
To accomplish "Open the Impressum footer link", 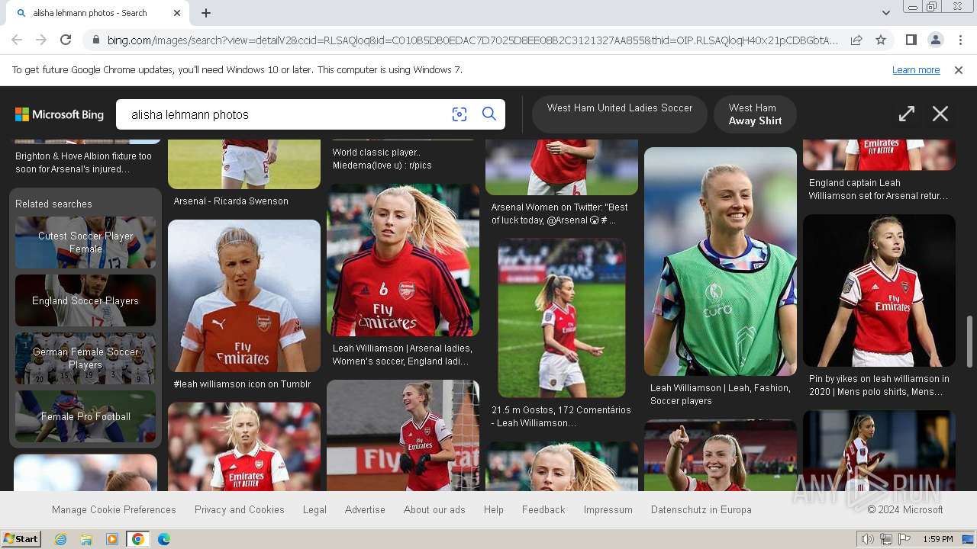I will (608, 509).
